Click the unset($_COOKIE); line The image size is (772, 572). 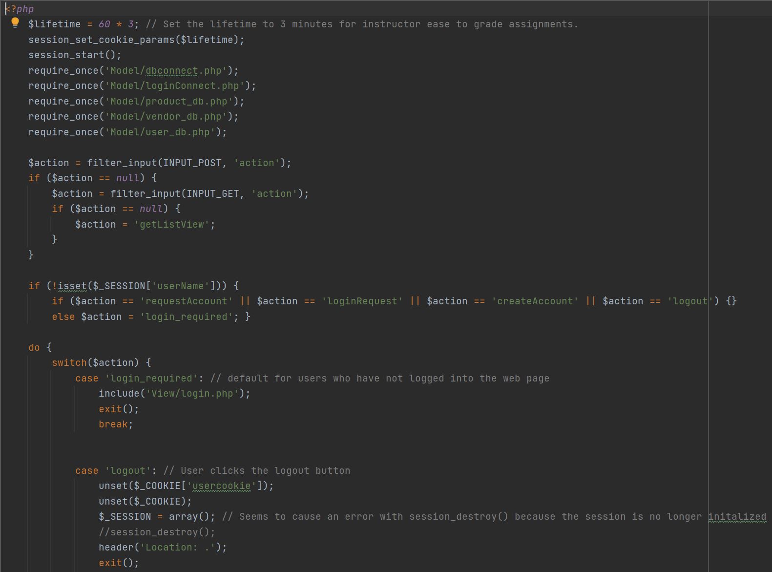pyautogui.click(x=145, y=501)
